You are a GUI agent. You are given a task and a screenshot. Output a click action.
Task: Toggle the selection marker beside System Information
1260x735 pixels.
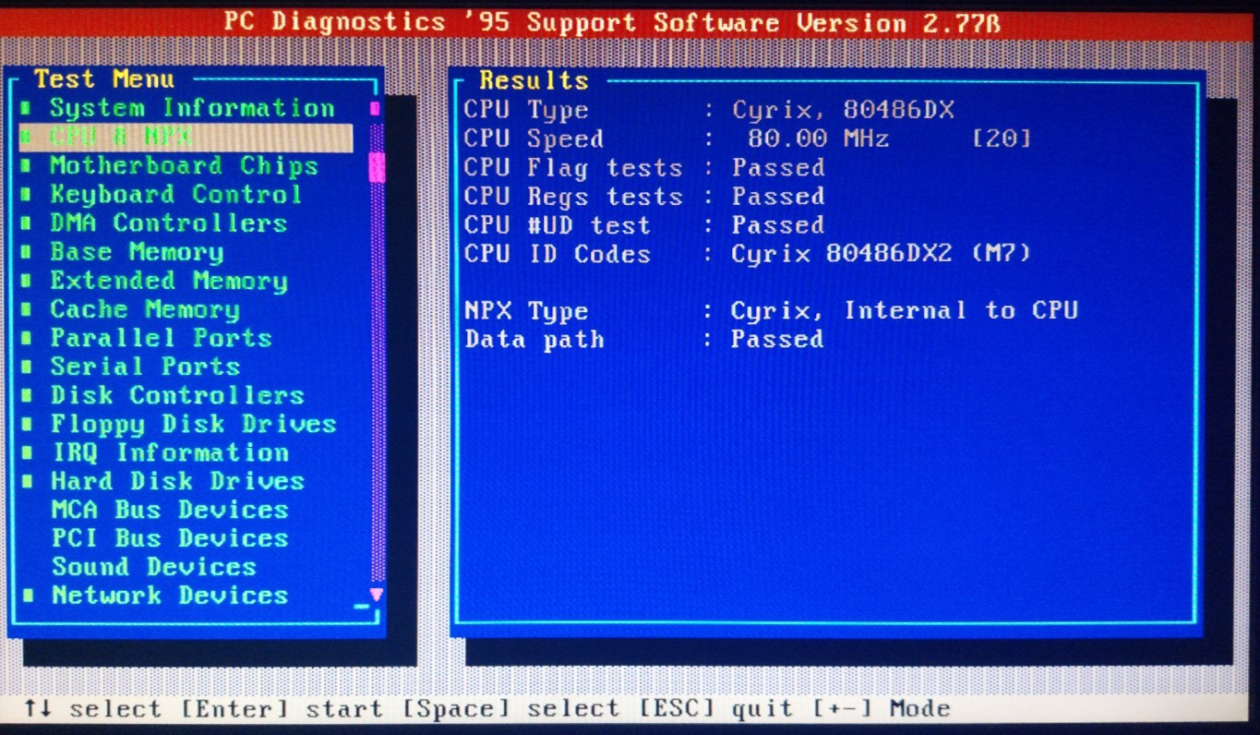tap(27, 110)
